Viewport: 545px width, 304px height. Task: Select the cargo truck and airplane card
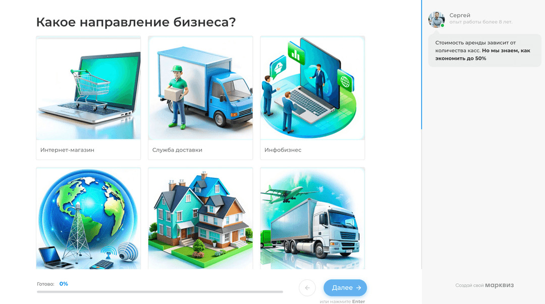point(312,219)
